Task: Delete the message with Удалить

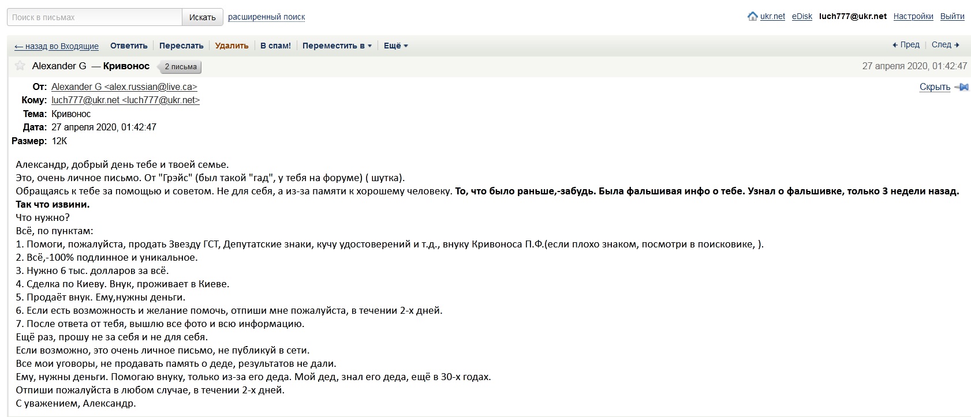Action: tap(231, 46)
